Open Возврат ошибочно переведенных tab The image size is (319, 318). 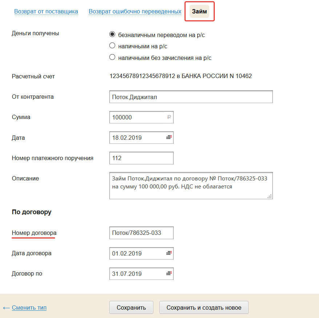click(135, 12)
